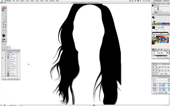Screen dimensions: 170x106
Task: Open the font family dropdown in the Character panel
Action: [169, 79]
